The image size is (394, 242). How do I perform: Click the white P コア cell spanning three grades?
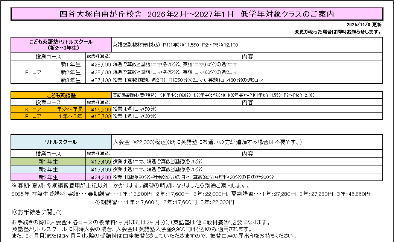point(33,72)
